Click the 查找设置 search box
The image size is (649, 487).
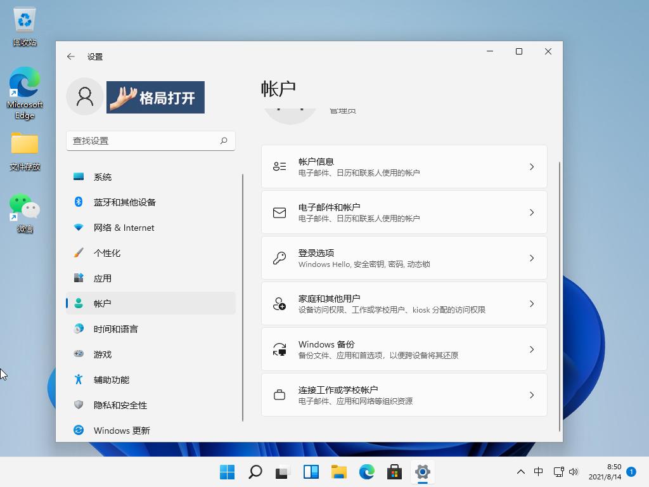151,140
